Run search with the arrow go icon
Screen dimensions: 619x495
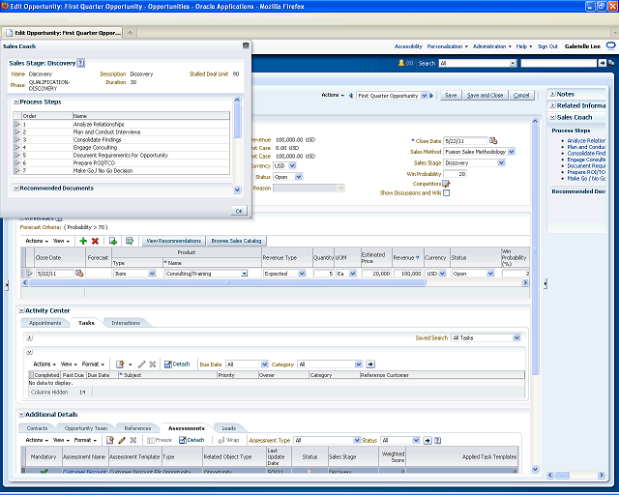(x=602, y=63)
